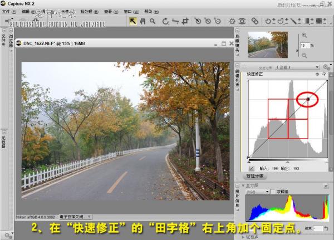Toggle the double threshold checkbox
The width and height of the screenshot is (334, 240).
tap(273, 191)
